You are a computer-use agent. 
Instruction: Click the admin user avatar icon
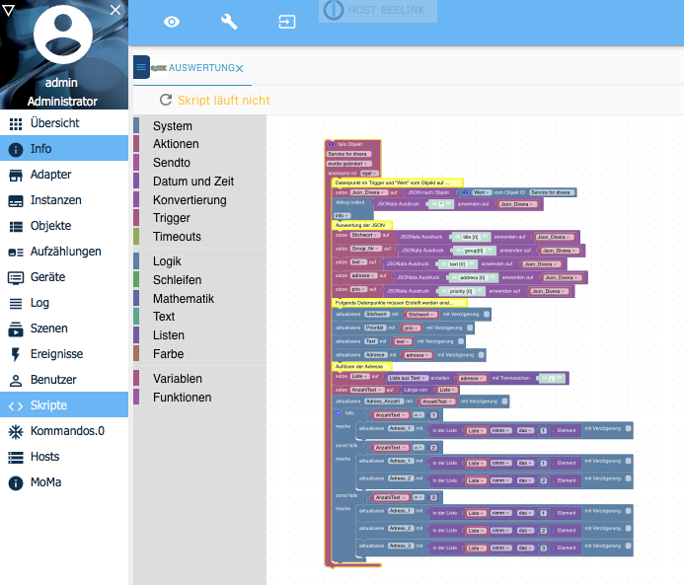click(63, 36)
